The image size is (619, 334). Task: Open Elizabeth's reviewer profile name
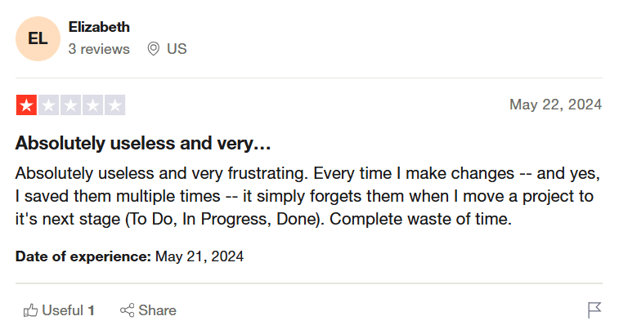(99, 27)
